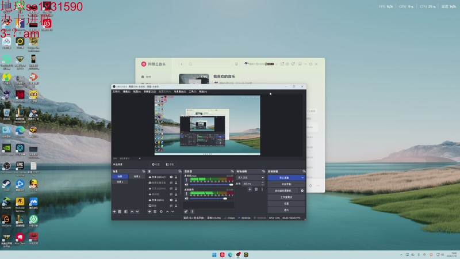Add a new scene with plus icon

pos(114,212)
